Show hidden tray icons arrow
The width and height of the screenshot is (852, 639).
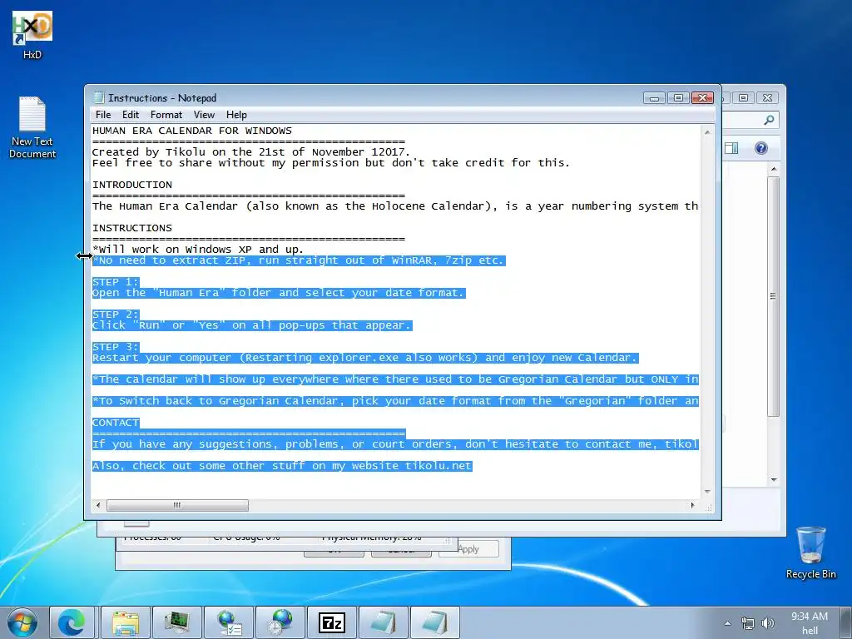727,623
